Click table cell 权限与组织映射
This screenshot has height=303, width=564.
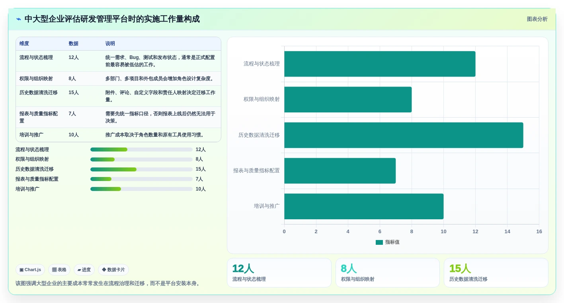point(36,79)
